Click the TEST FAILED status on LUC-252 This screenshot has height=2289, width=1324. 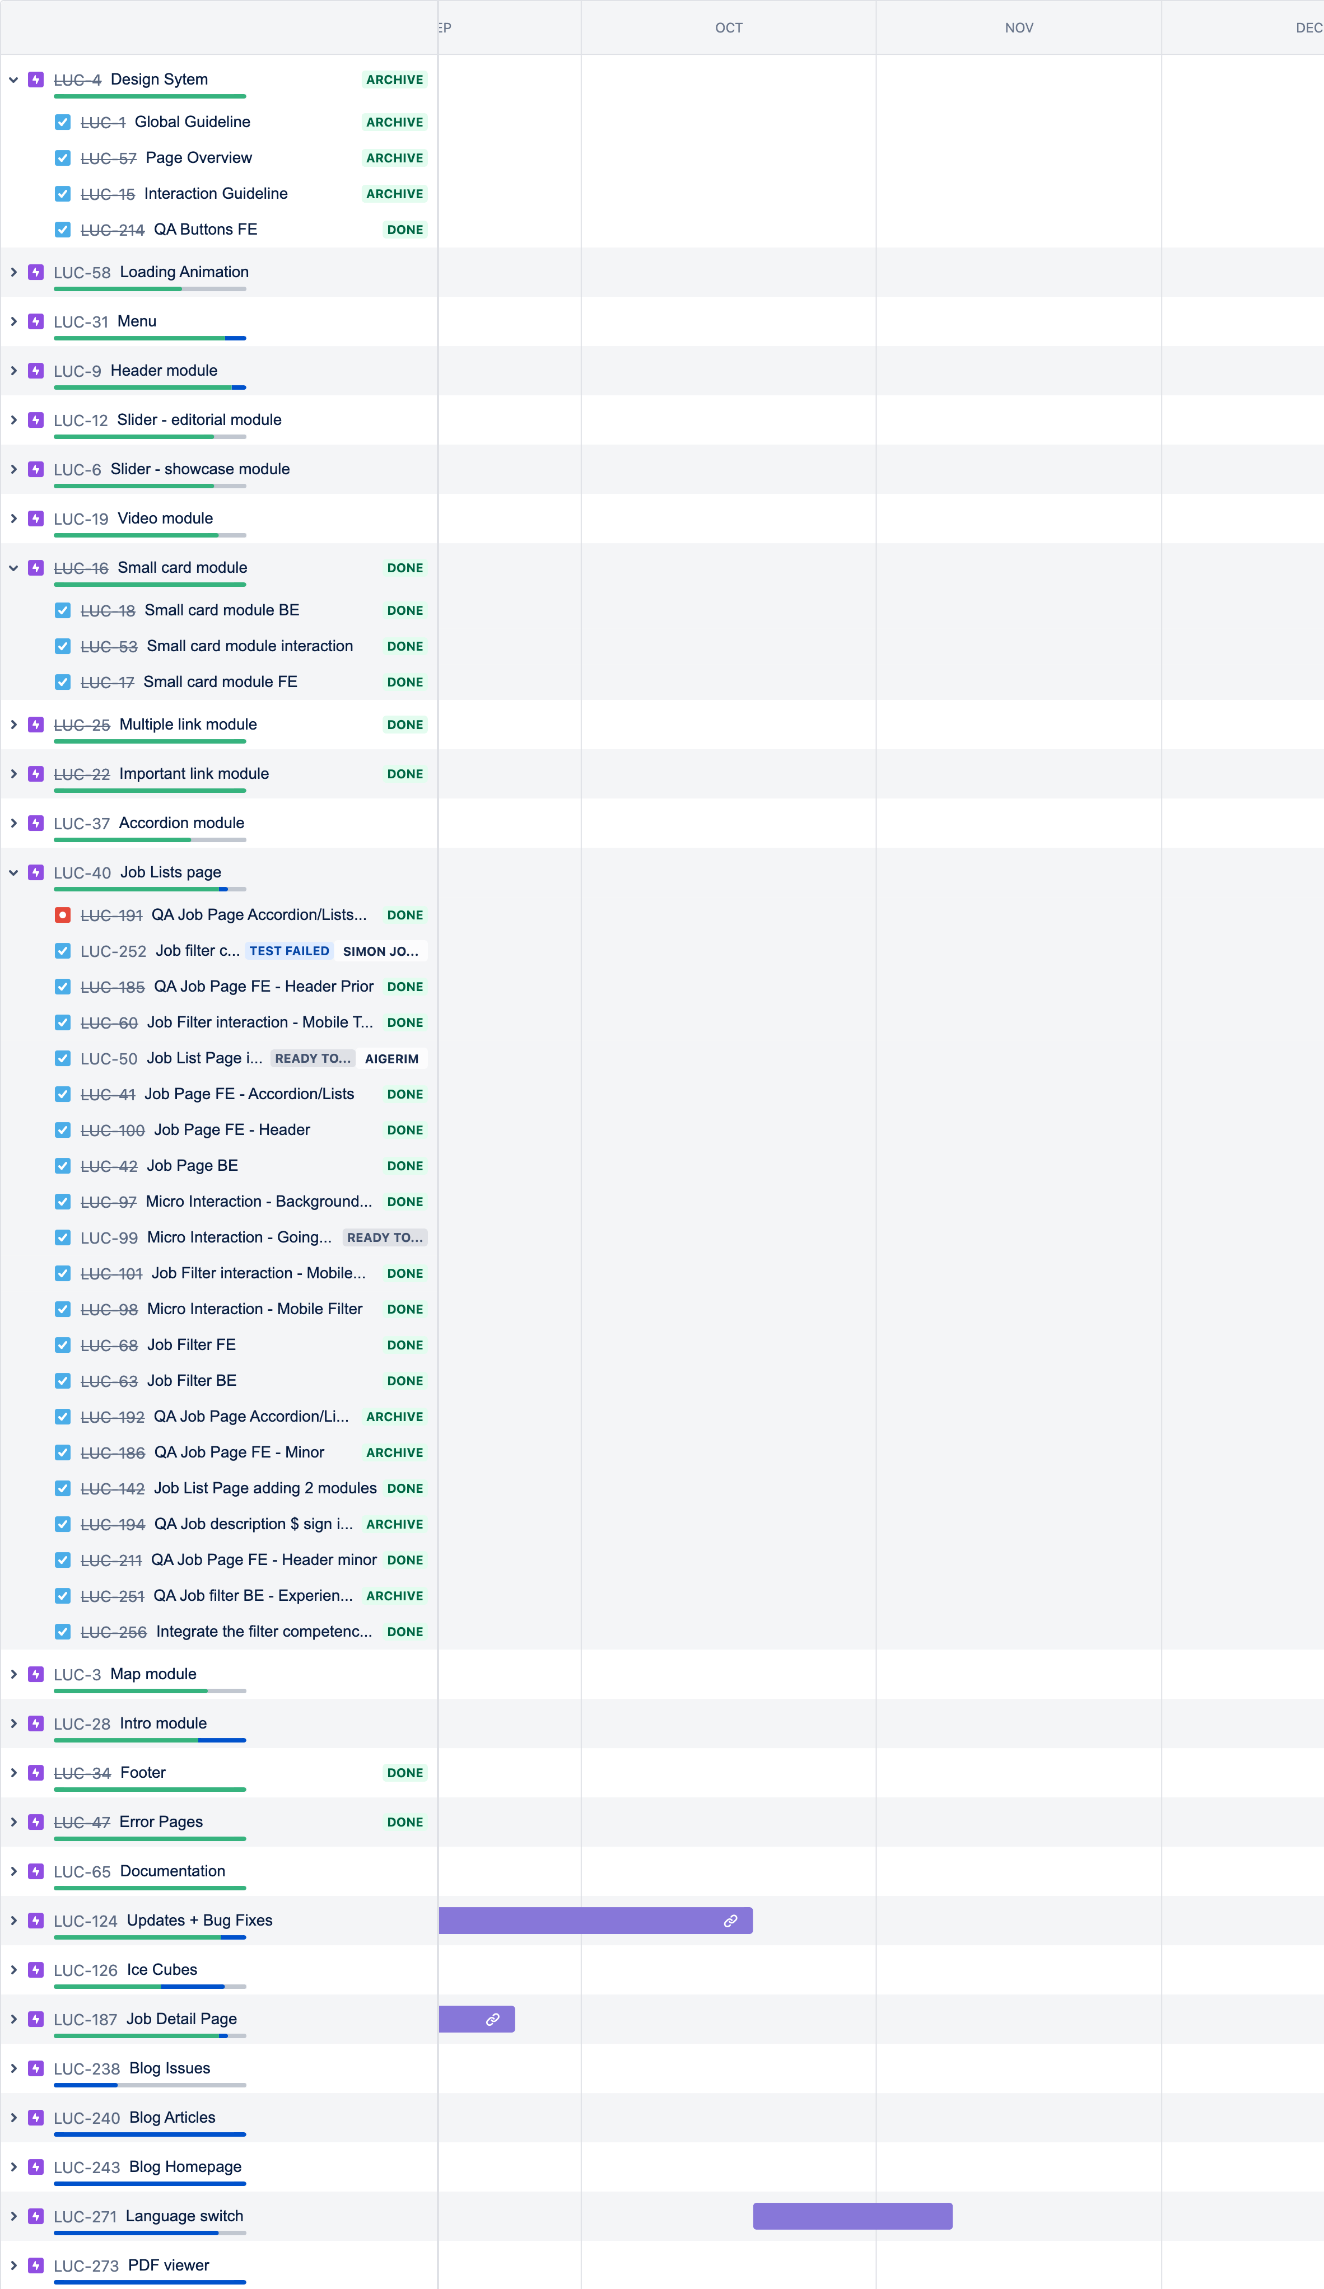pos(289,951)
